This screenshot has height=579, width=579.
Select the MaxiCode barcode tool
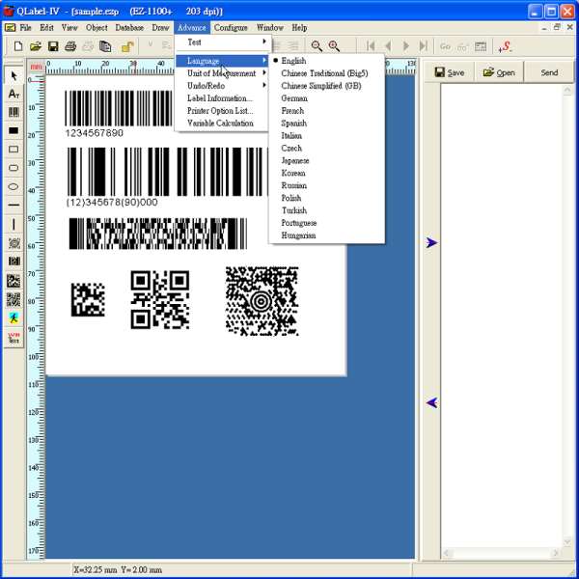click(14, 243)
